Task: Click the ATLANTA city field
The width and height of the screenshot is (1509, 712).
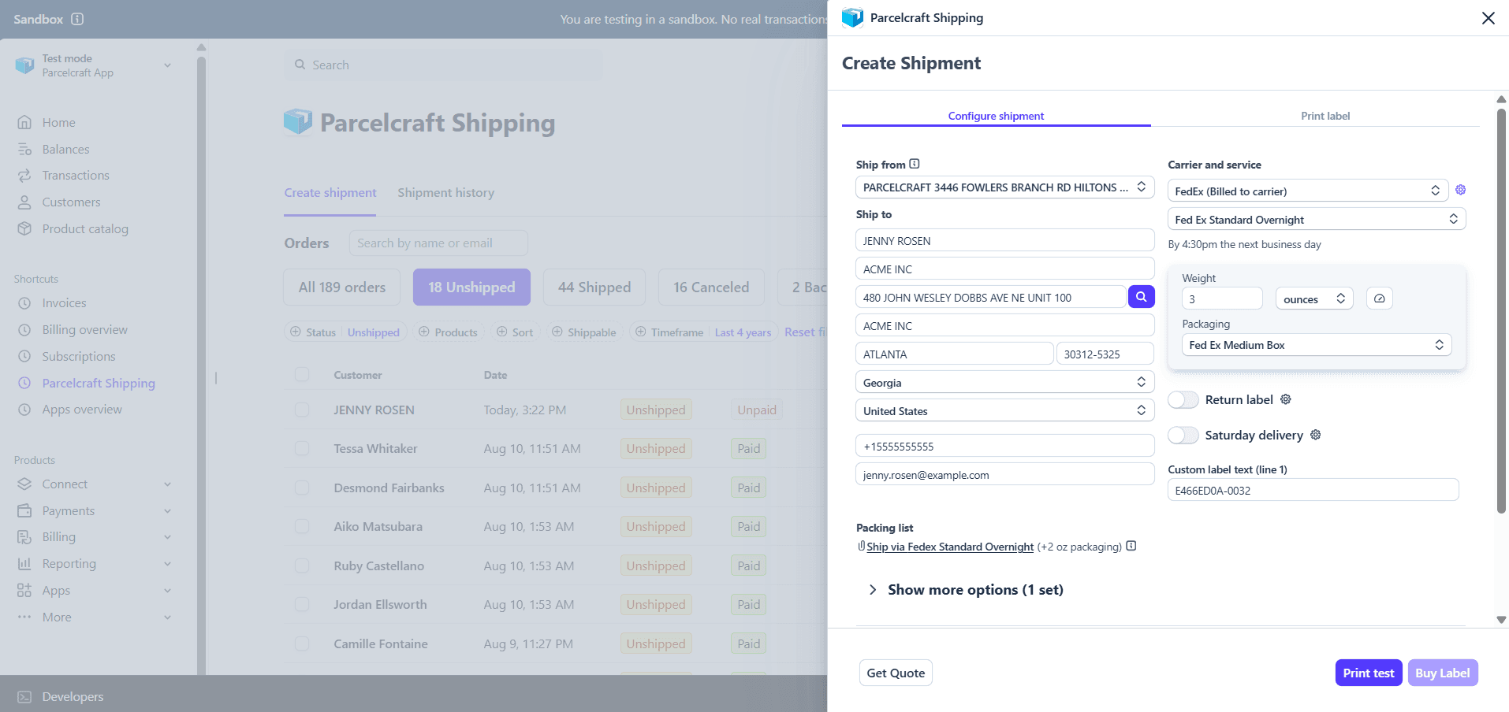Action: click(x=954, y=354)
